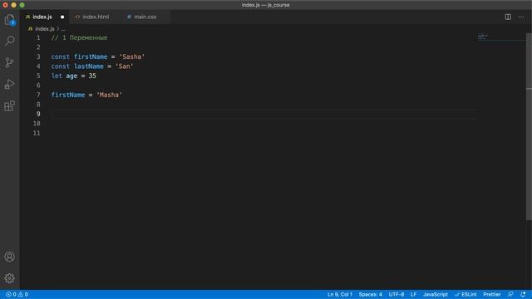
Task: Open the Source Control view
Action: [9, 62]
